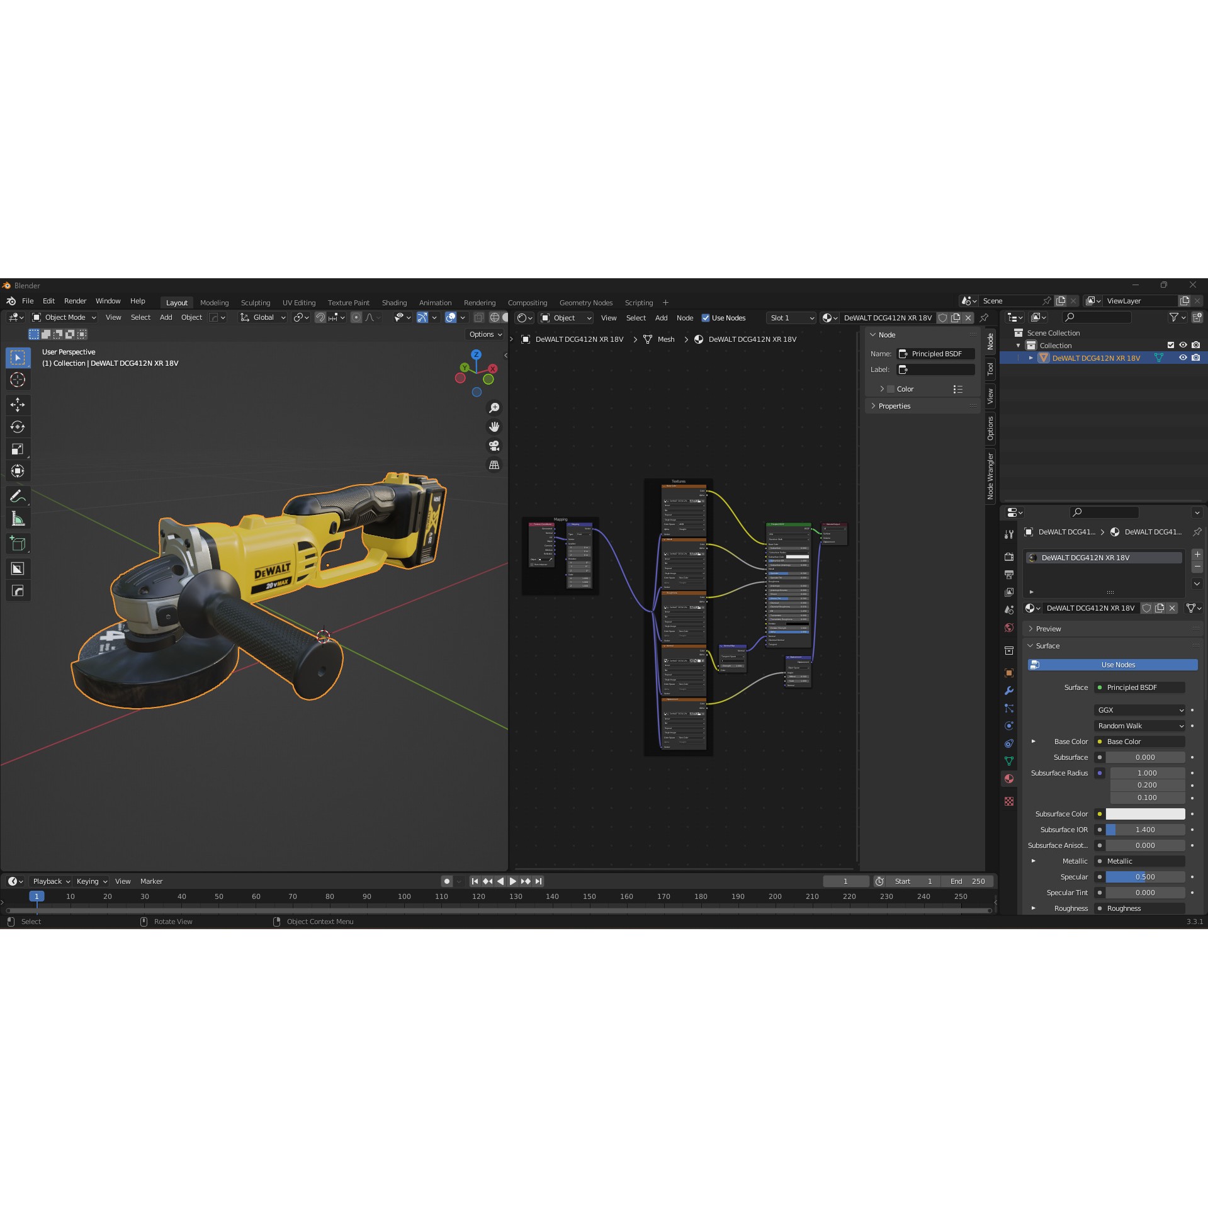Image resolution: width=1208 pixels, height=1208 pixels.
Task: Switch perspective/orthographic with grid gizmo
Action: click(x=494, y=465)
